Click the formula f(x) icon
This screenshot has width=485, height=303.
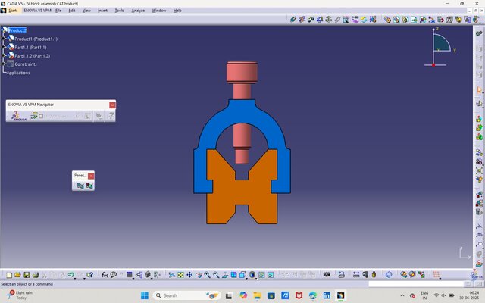(x=105, y=274)
